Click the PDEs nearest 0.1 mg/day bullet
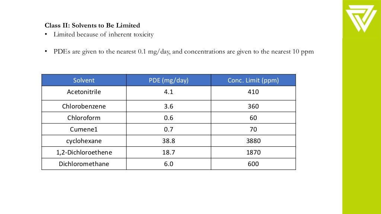This screenshot has width=381, height=214. 184,52
